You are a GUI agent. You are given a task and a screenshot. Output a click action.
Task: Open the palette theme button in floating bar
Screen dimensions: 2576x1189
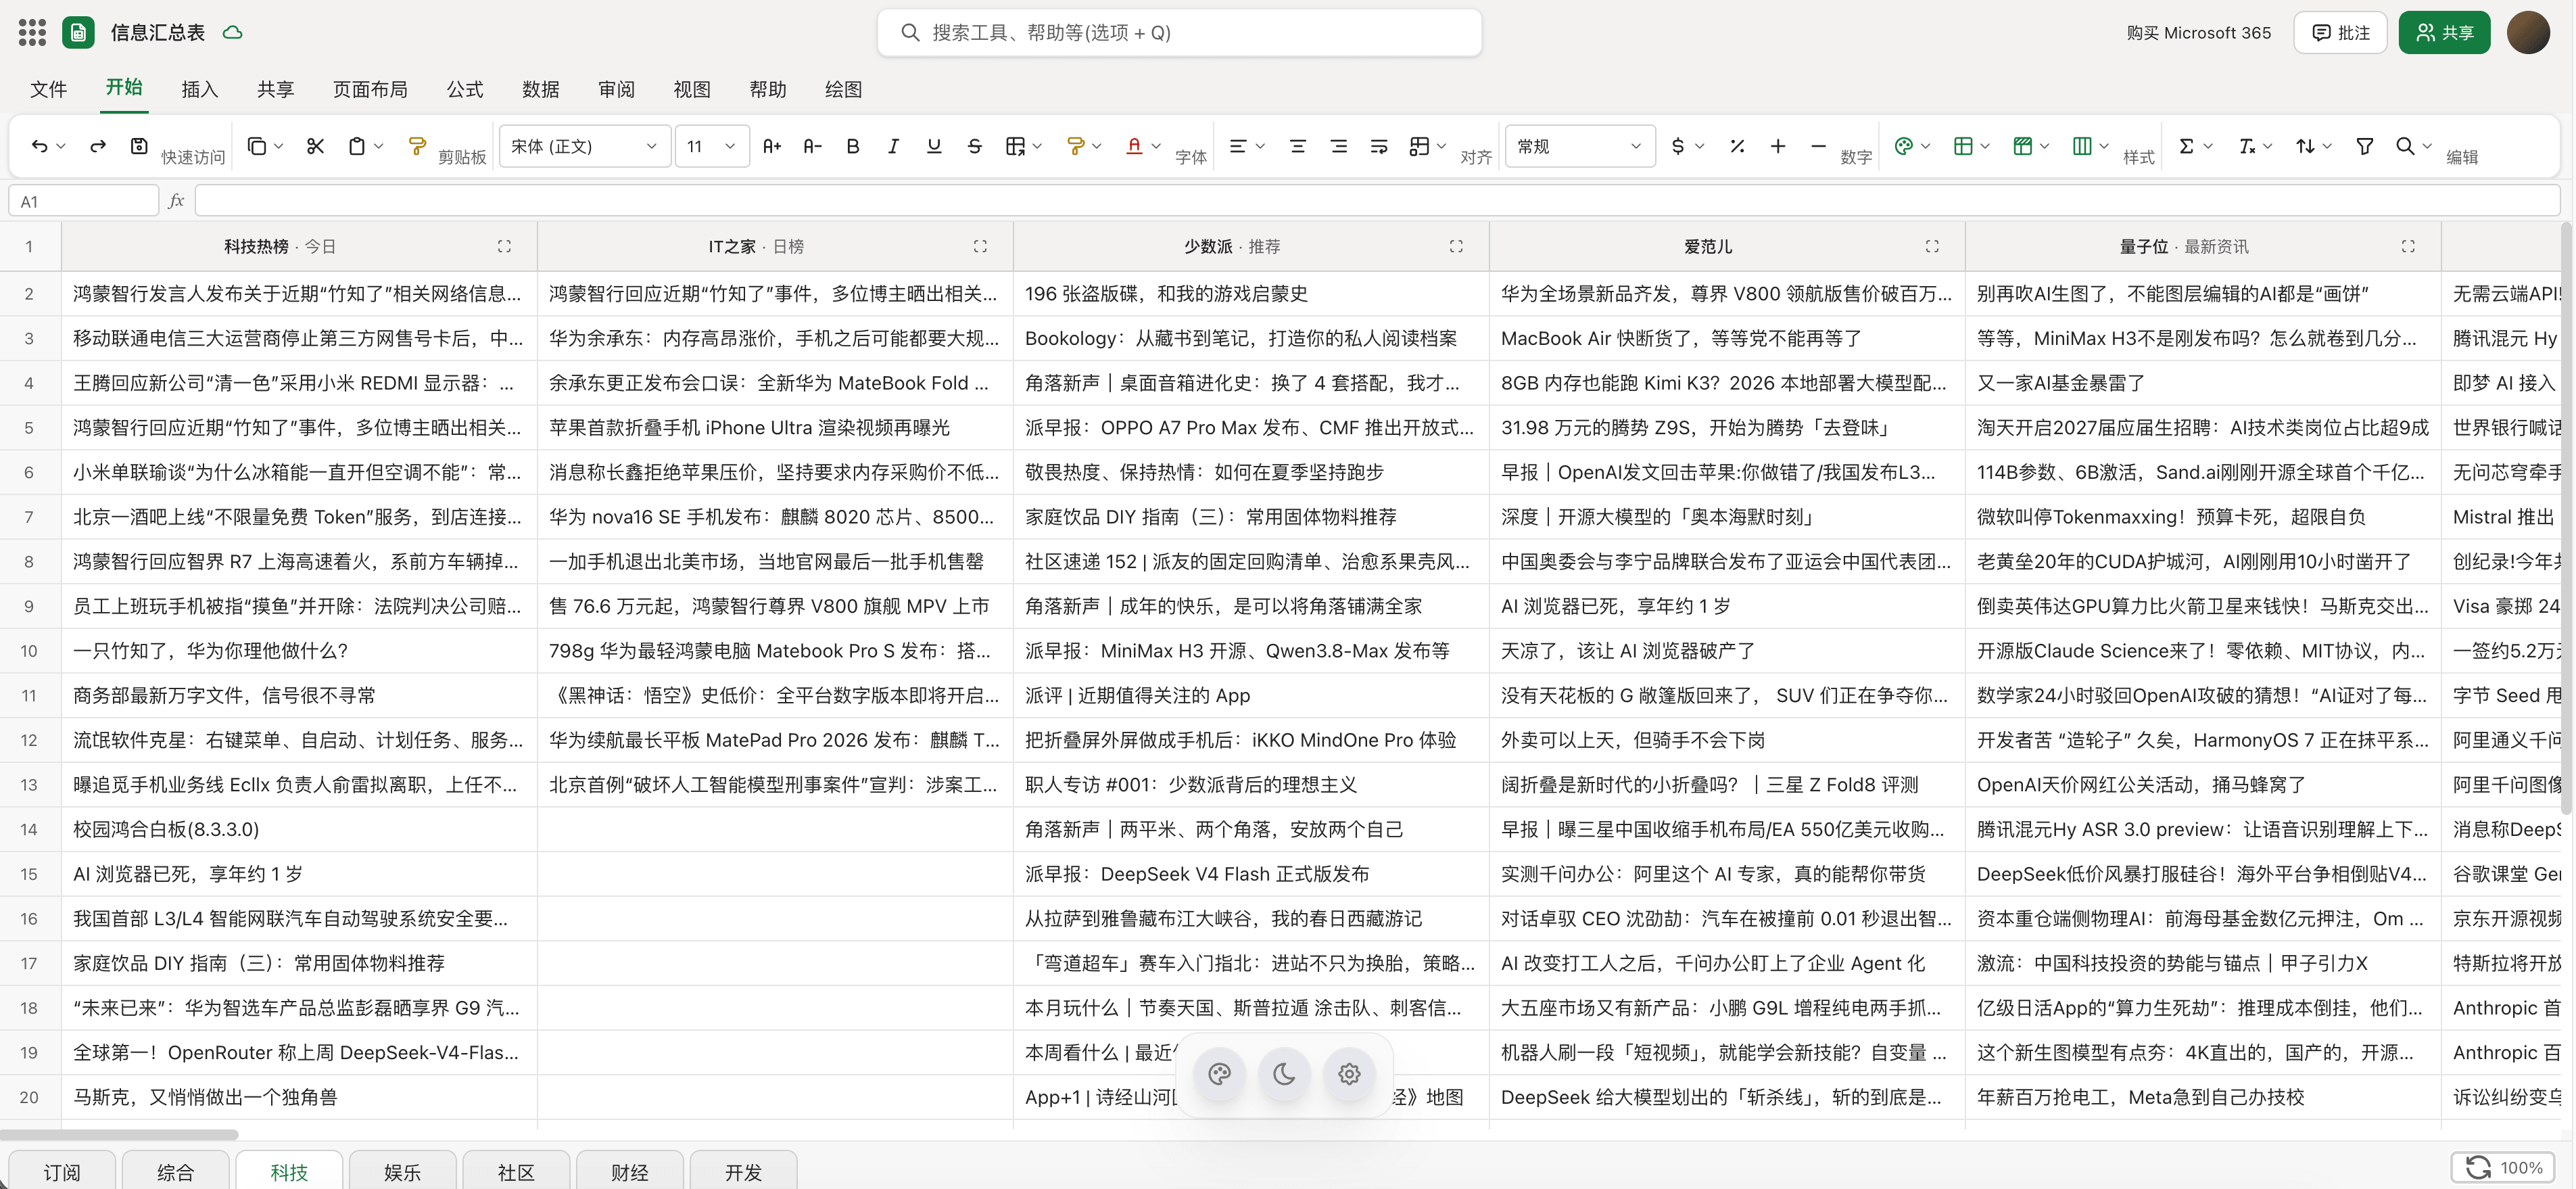[1219, 1074]
